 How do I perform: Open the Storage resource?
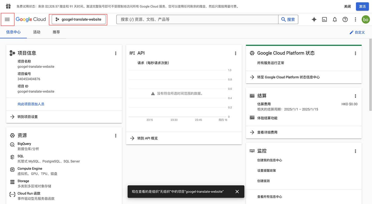pos(23,181)
